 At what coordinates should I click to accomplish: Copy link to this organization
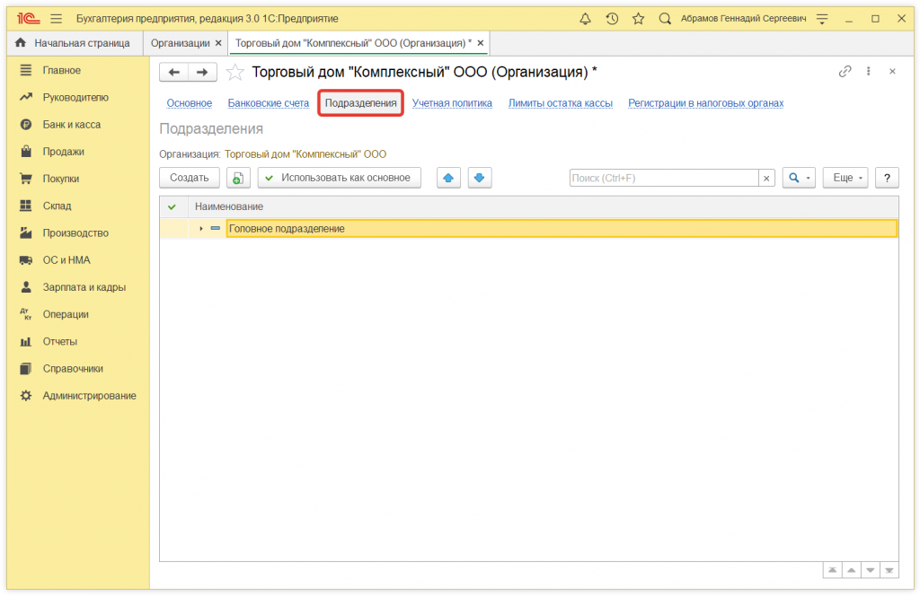tap(845, 72)
